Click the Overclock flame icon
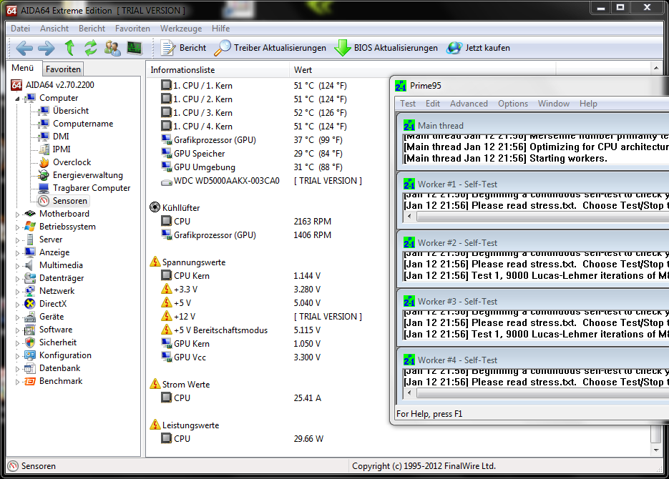The image size is (669, 479). click(44, 162)
